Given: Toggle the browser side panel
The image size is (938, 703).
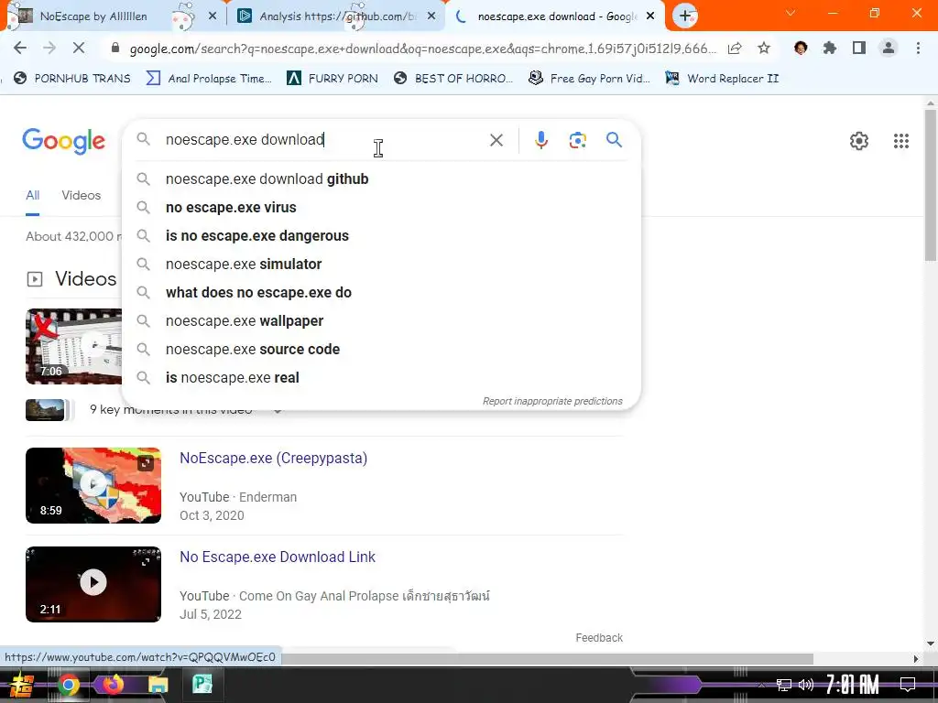Looking at the screenshot, I should pos(859,48).
